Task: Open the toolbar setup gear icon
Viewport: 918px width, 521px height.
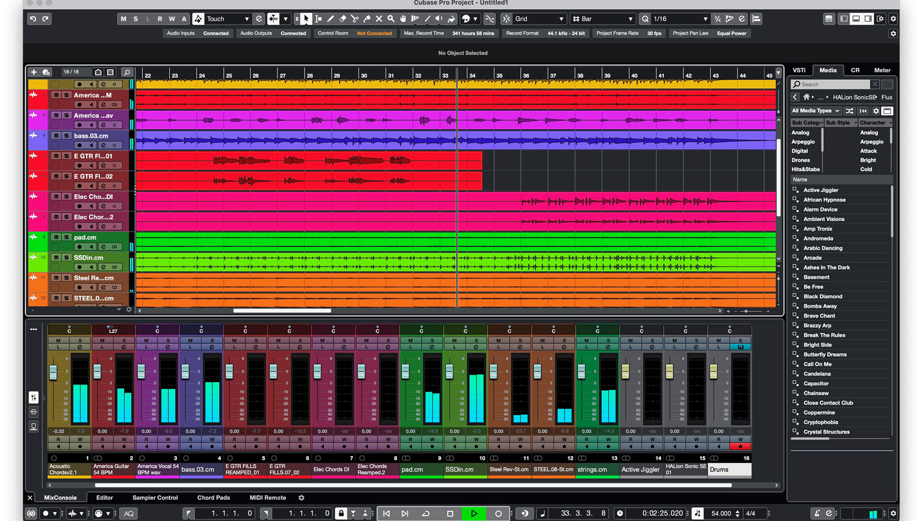Action: [x=893, y=19]
